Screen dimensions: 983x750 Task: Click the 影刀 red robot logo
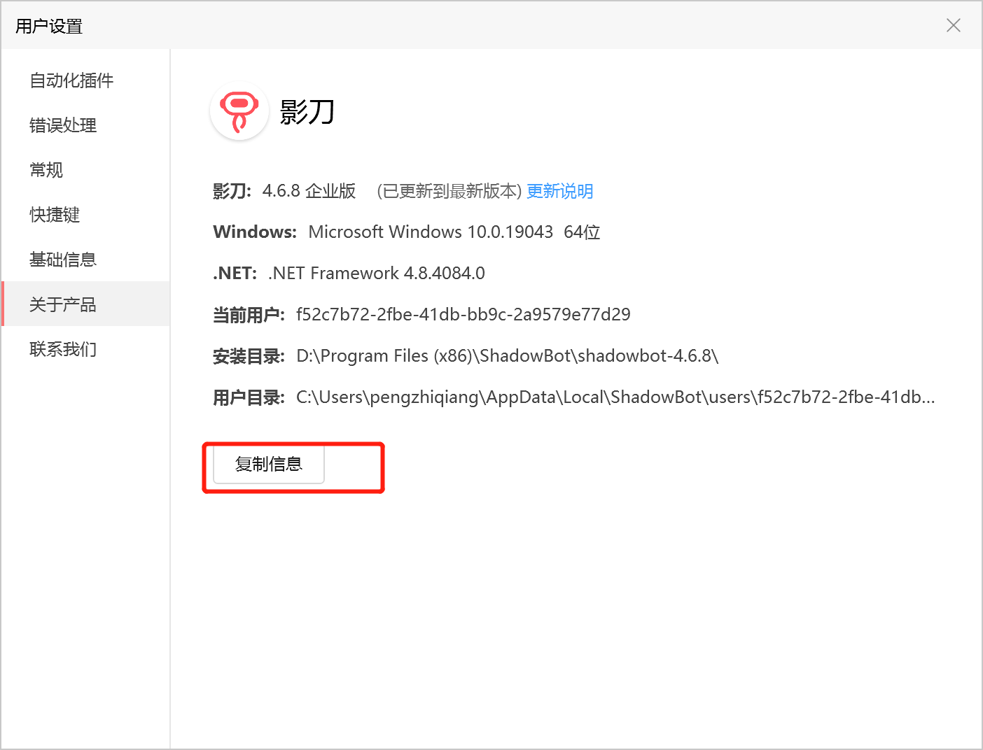(x=239, y=111)
